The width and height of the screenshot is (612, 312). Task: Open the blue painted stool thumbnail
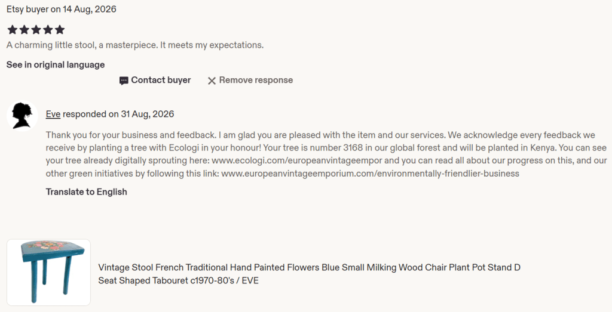tap(49, 272)
